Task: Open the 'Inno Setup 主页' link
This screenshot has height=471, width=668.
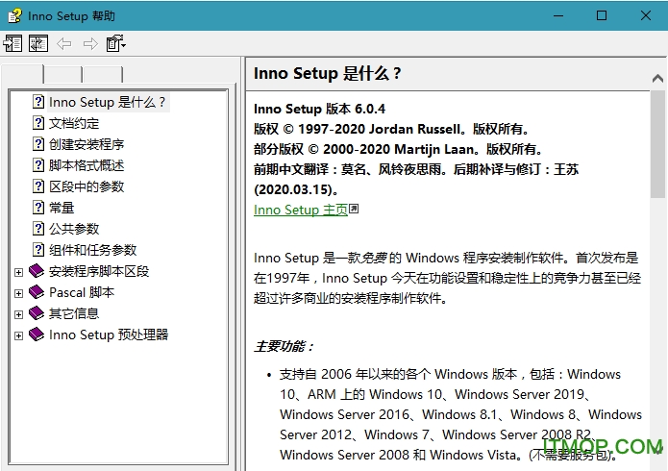Action: pos(301,210)
